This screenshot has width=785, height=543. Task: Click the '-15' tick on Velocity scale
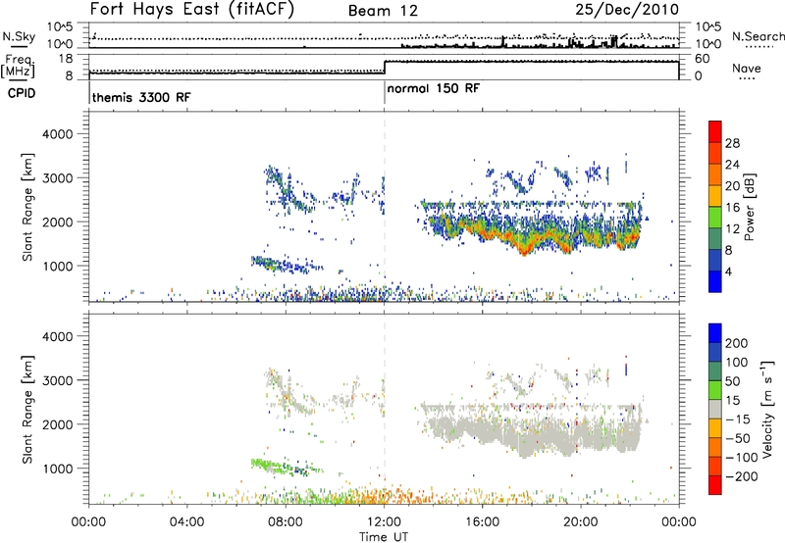[x=738, y=420]
